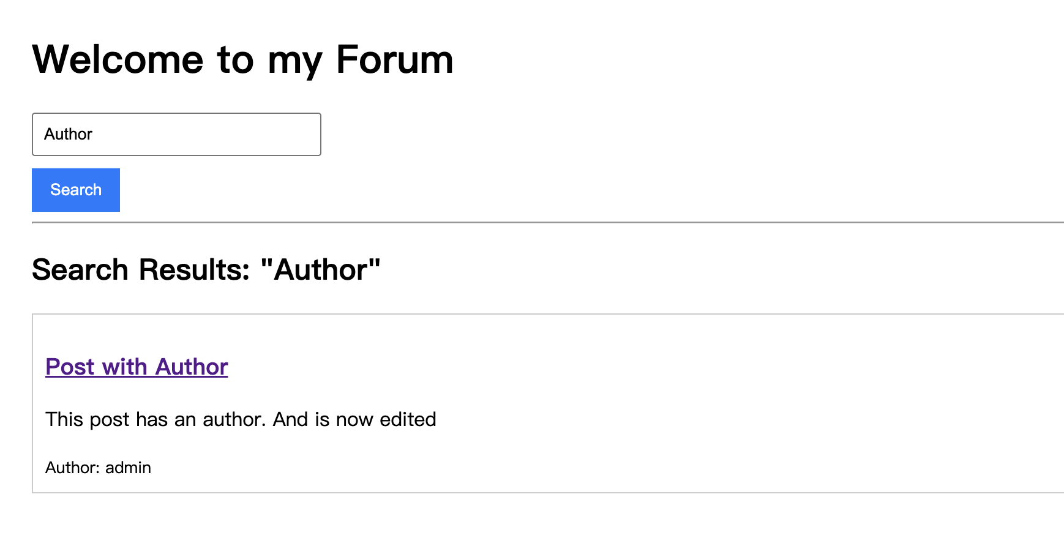Click the word "Post" in the result title
This screenshot has width=1064, height=546.
tap(70, 367)
